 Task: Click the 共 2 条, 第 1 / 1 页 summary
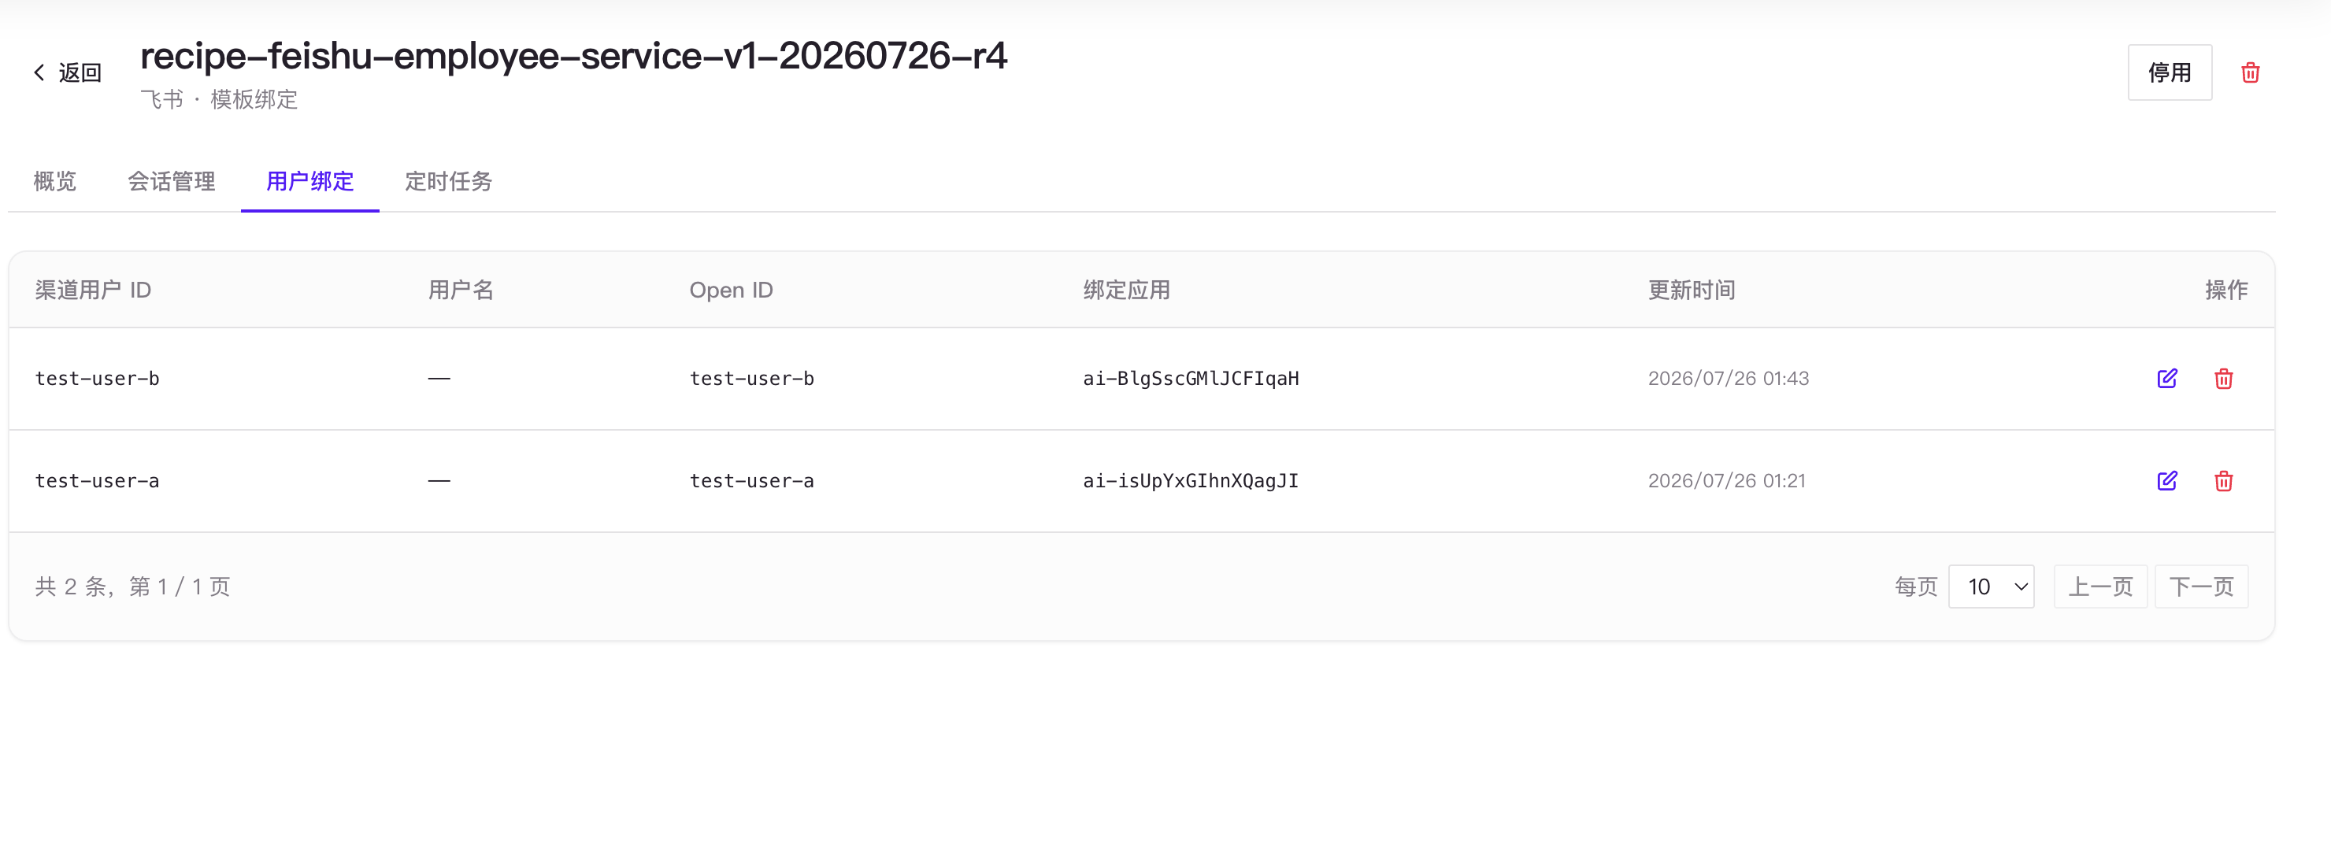click(x=133, y=587)
